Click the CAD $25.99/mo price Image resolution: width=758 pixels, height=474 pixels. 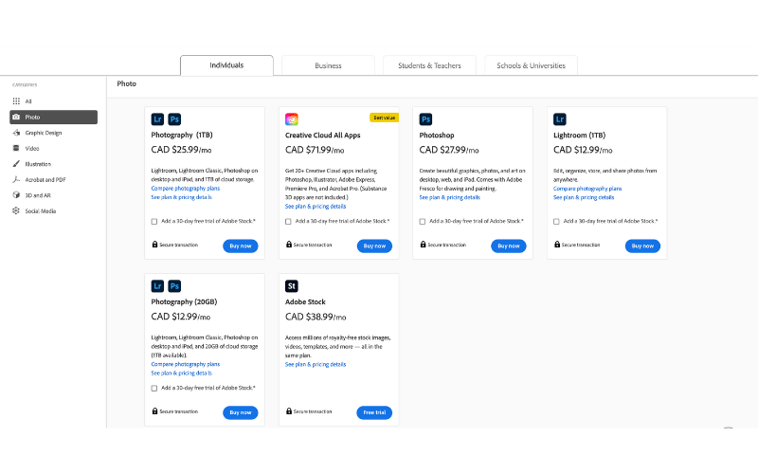point(181,150)
